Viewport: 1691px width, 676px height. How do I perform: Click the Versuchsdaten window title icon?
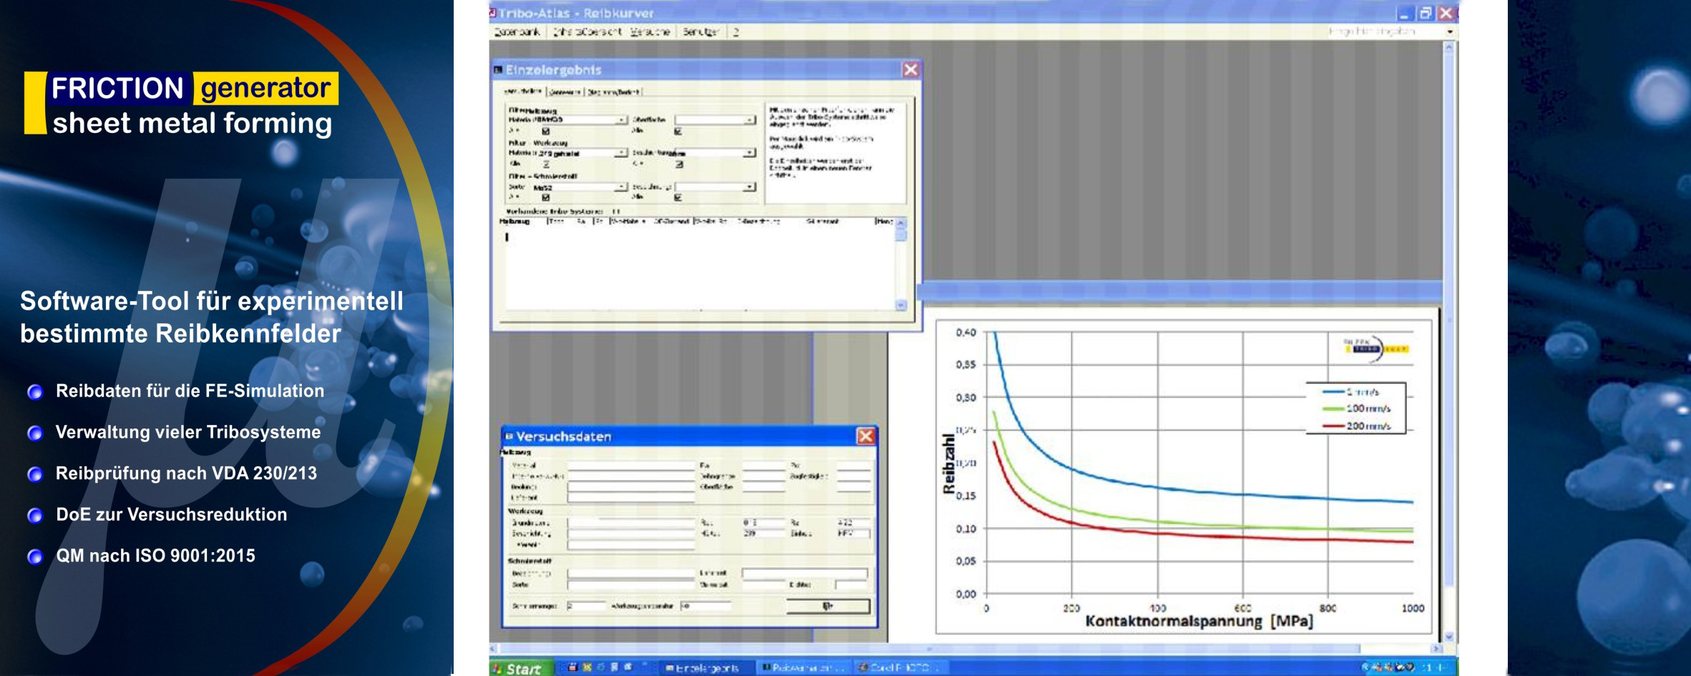click(510, 436)
